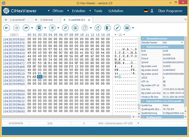Click the hex view vertical scroll down arrow

click(139, 113)
